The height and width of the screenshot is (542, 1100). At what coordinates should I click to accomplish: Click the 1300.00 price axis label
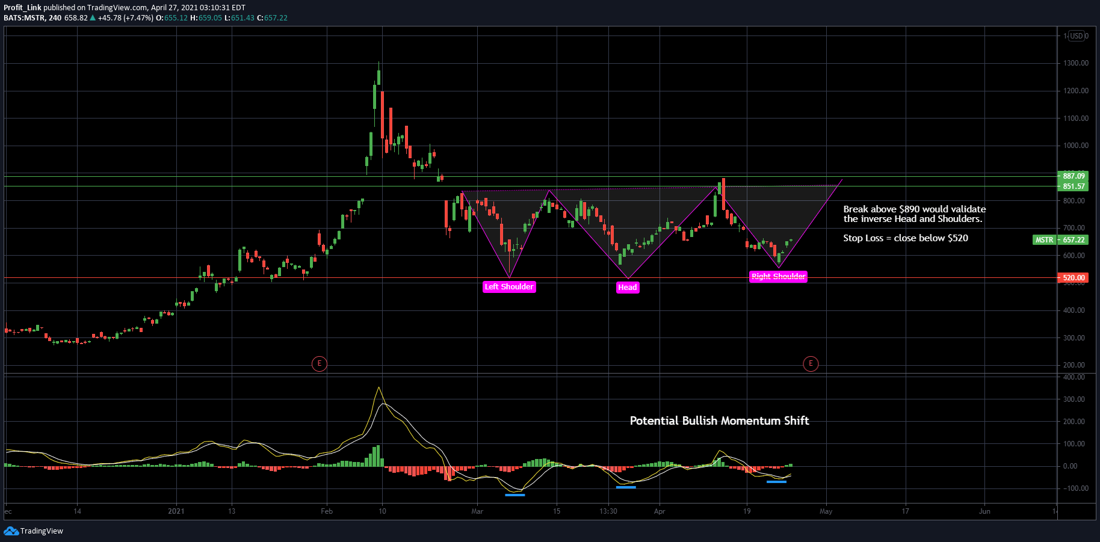tap(1076, 63)
